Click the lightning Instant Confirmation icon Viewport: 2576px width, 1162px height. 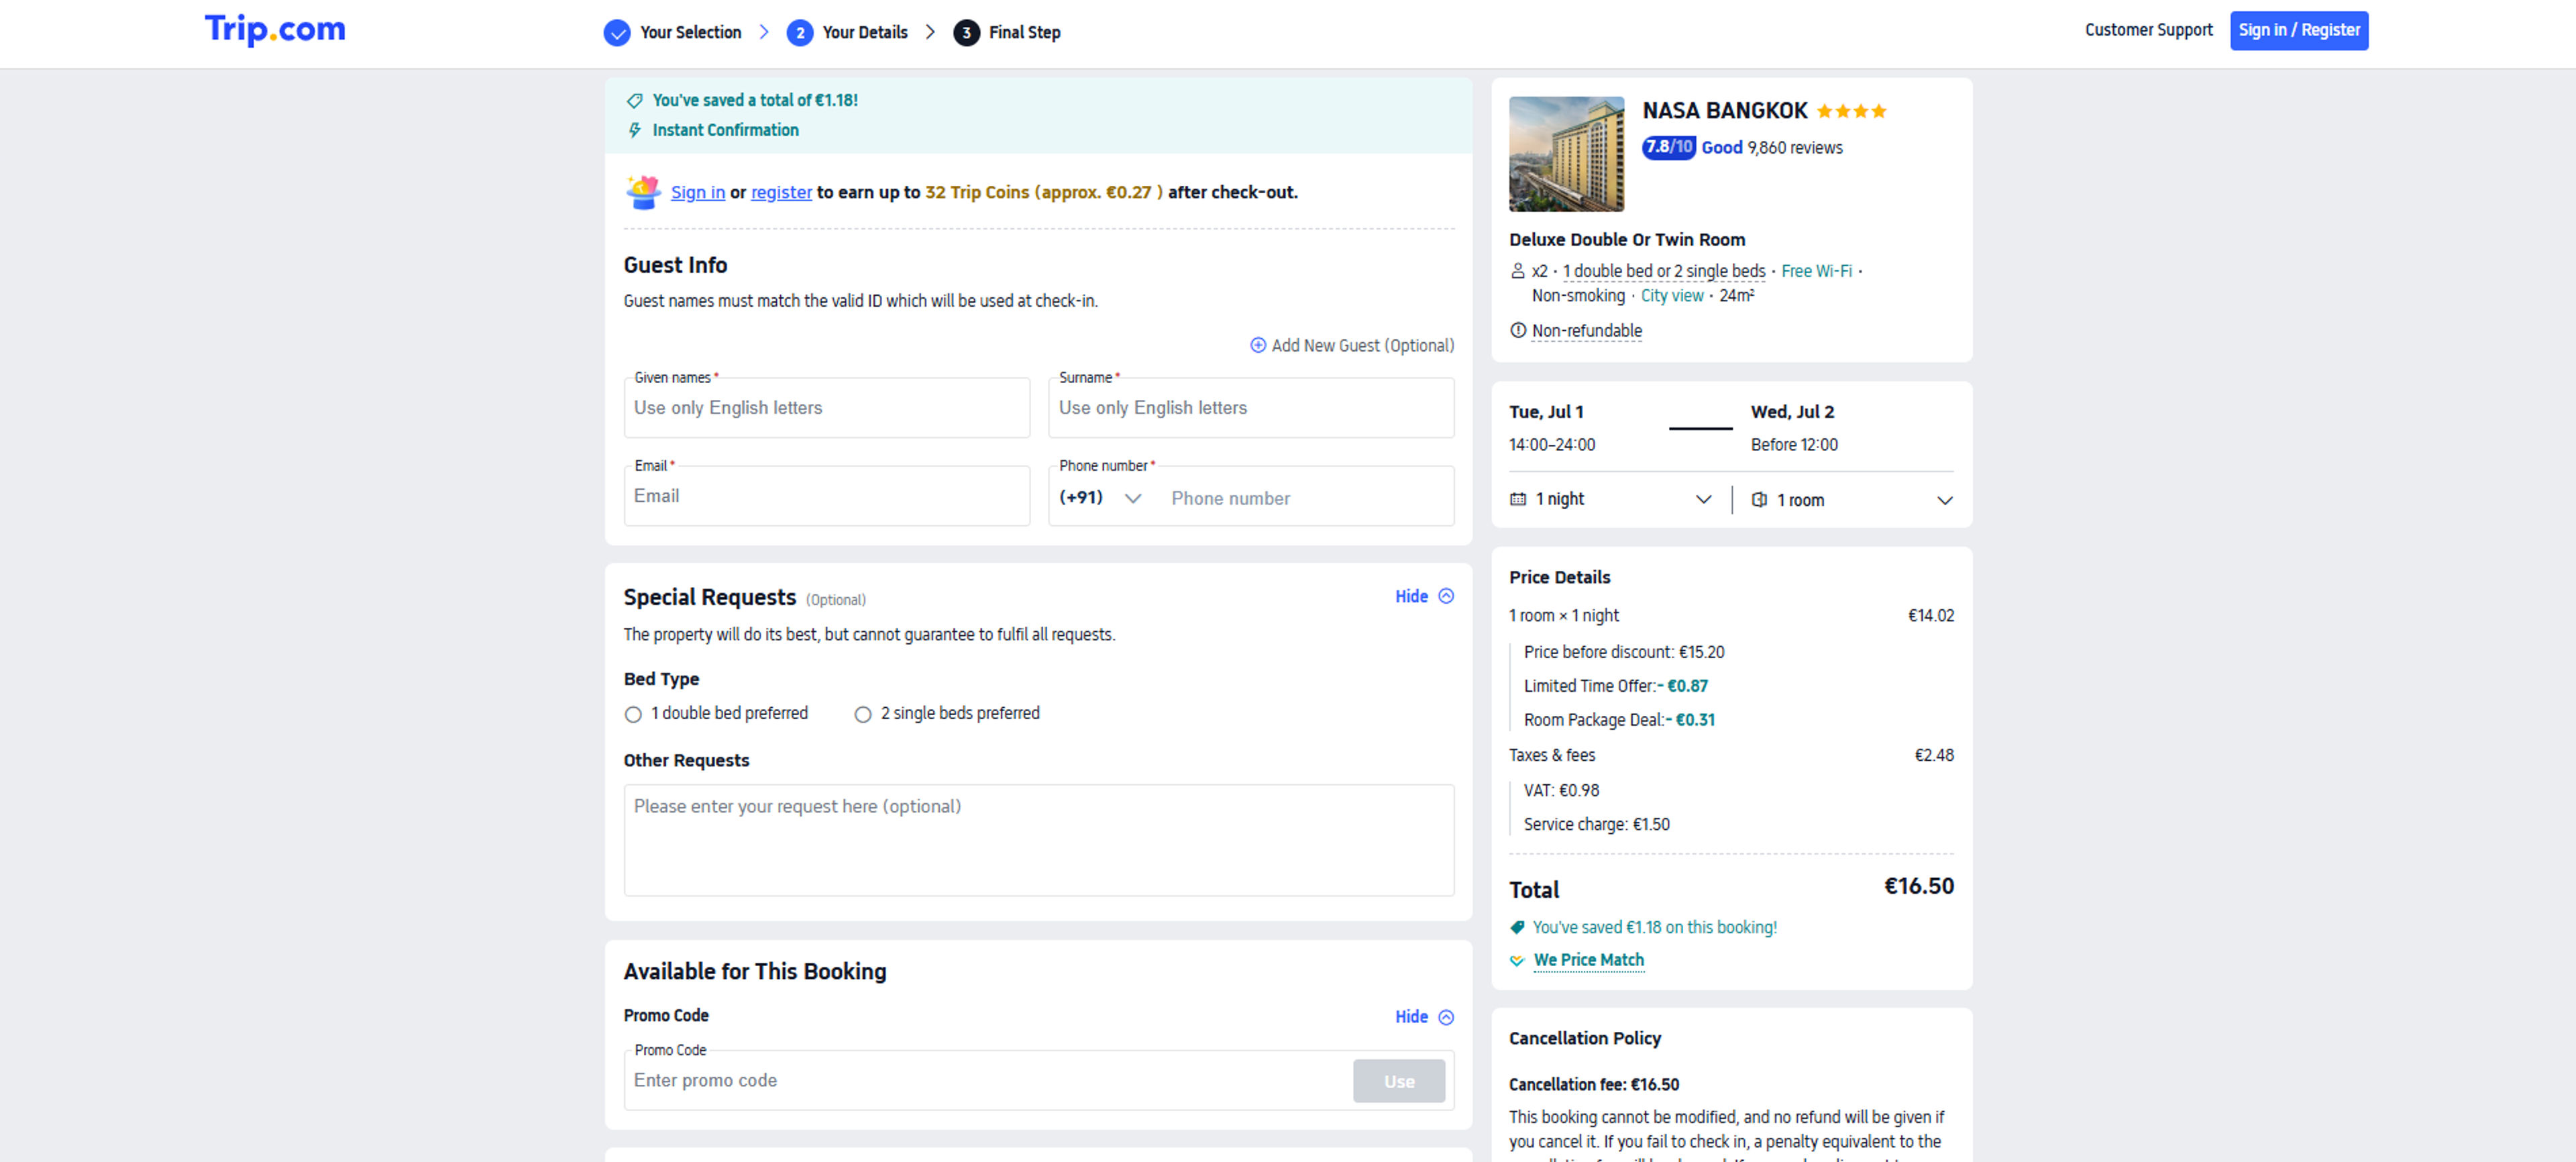(x=634, y=130)
